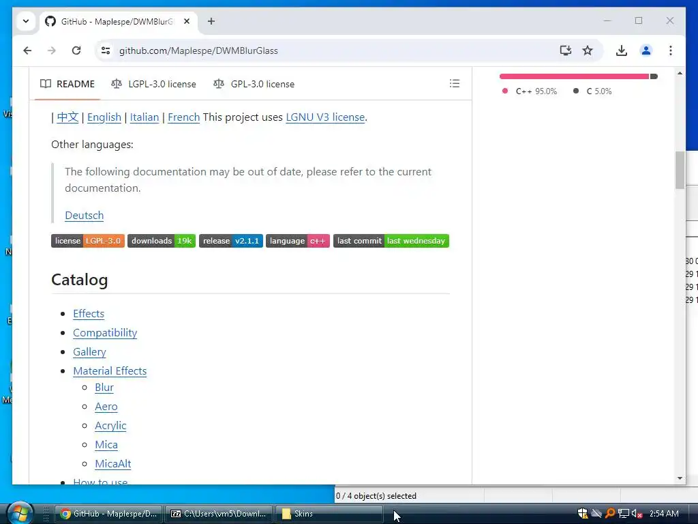
Task: Click the page scrollbar up arrow
Action: tap(680, 73)
